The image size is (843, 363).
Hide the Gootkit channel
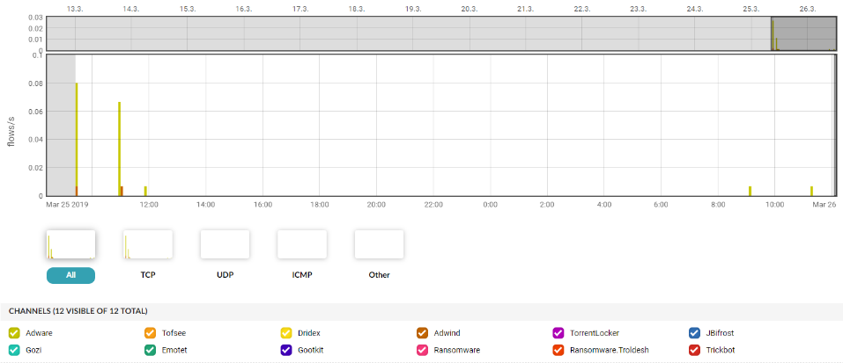click(x=286, y=350)
